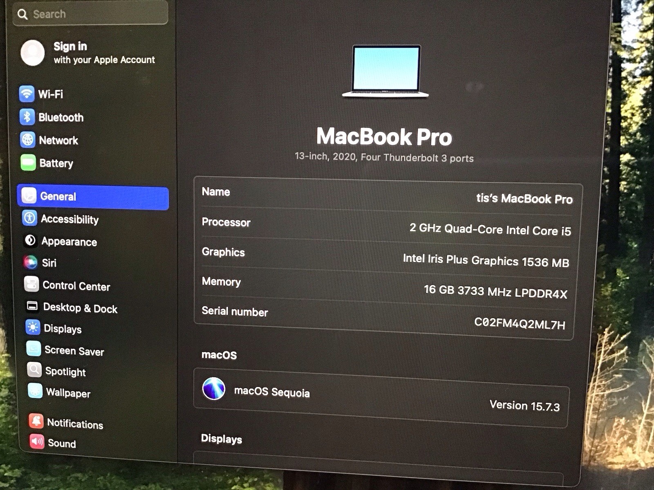654x490 pixels.
Task: Navigate to Control Center settings
Action: [76, 286]
